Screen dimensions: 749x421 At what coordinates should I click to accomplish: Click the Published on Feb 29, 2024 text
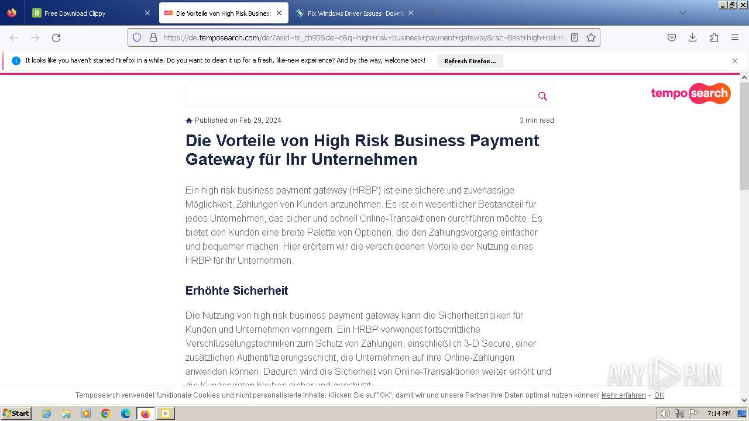click(x=238, y=120)
